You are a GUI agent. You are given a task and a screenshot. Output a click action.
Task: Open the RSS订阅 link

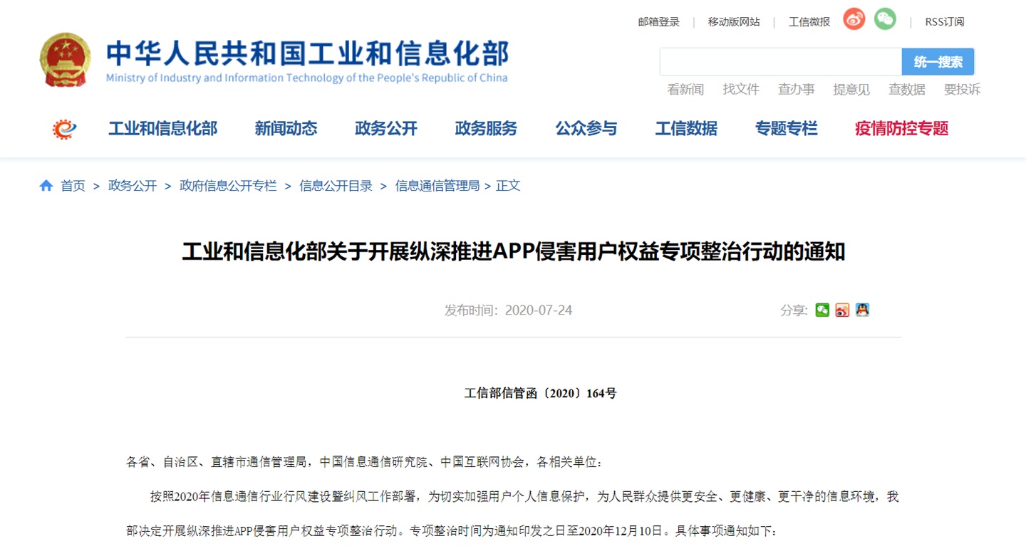point(944,22)
